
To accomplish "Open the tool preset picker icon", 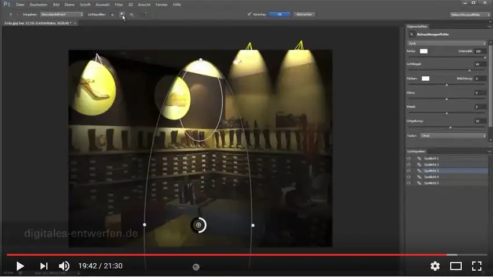I will coord(11,14).
